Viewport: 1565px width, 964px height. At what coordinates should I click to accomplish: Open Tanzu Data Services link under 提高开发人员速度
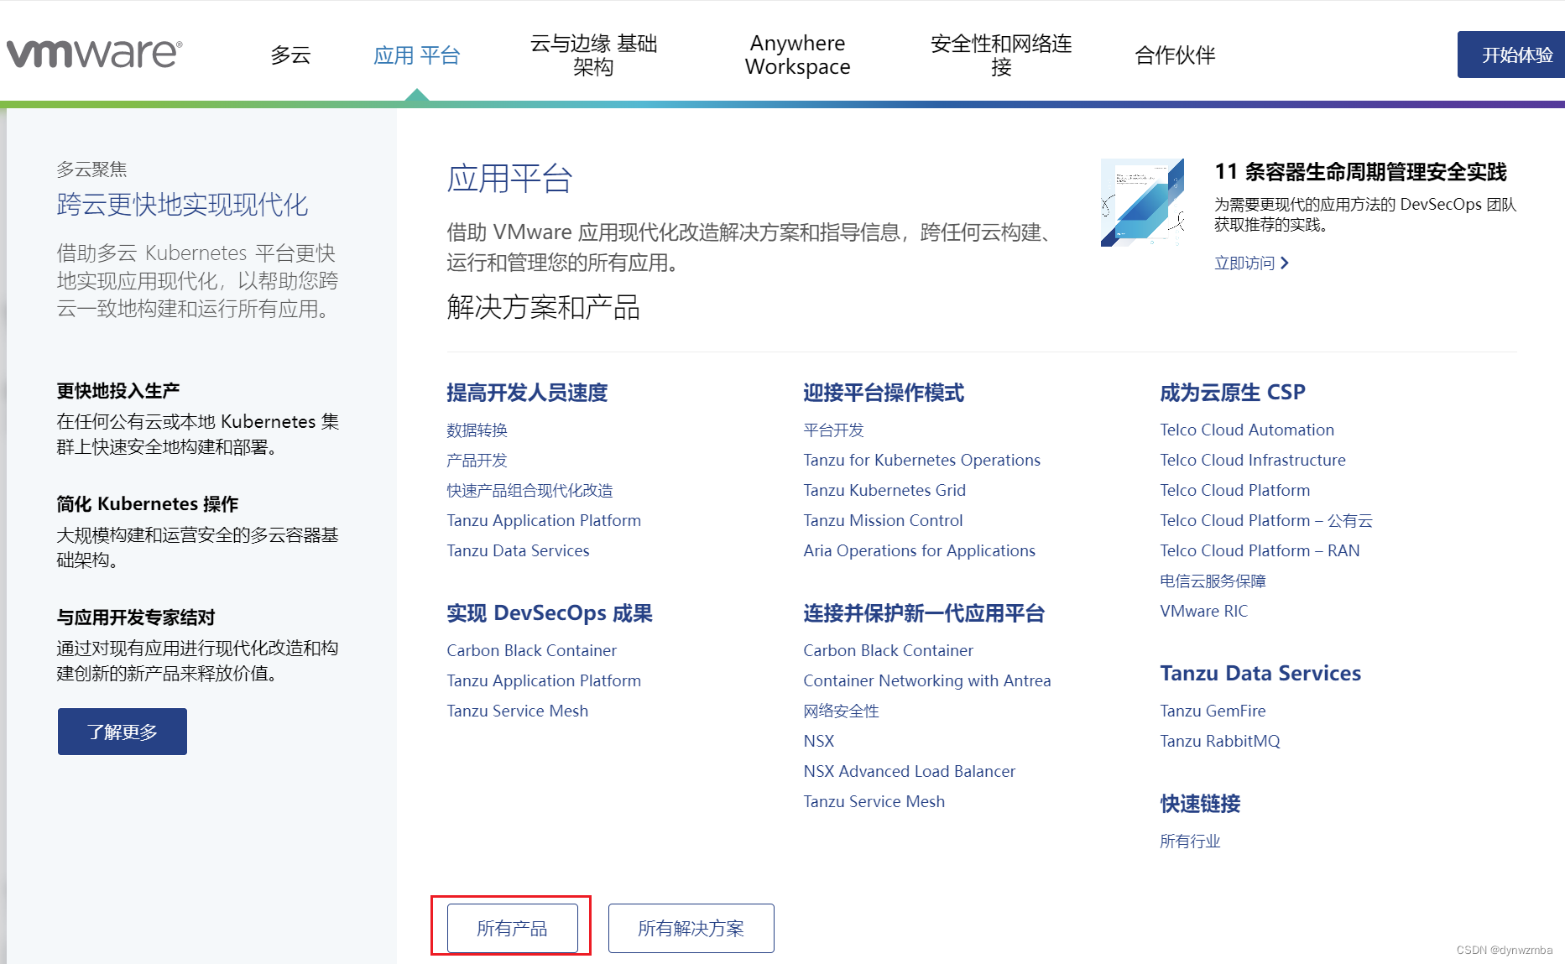(x=518, y=551)
